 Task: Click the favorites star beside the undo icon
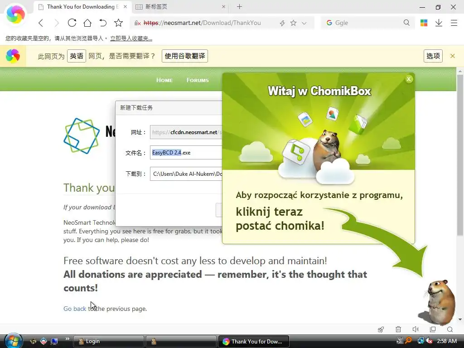tap(118, 23)
